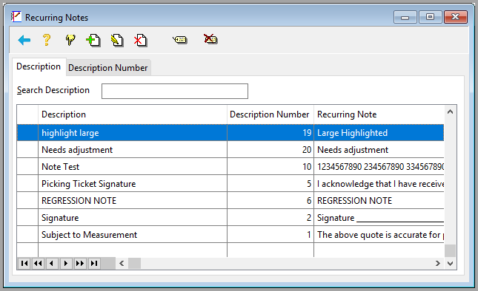The height and width of the screenshot is (291, 478).
Task: Delete the selected recurring note
Action: click(140, 40)
